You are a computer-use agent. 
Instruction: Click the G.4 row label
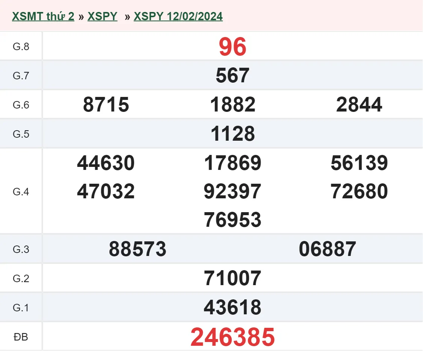21,192
